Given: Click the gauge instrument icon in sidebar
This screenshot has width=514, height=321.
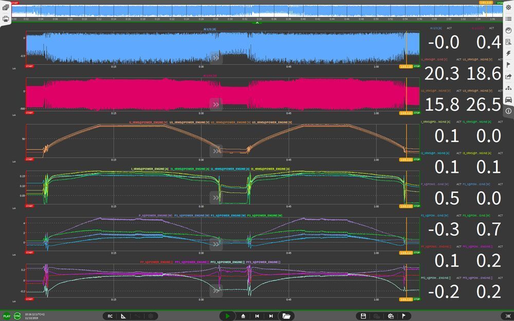Looking at the screenshot, I should (x=508, y=30).
